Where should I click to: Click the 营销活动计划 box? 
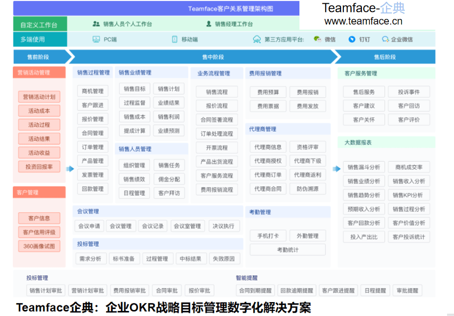click(39, 97)
